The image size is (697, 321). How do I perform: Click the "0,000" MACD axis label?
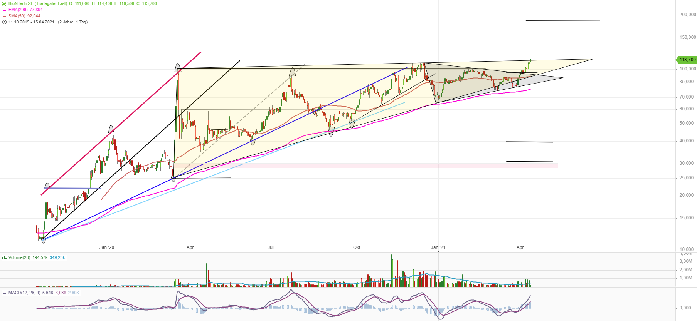pyautogui.click(x=685, y=308)
